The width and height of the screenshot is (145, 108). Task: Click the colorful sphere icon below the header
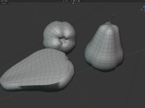coord(73,3)
